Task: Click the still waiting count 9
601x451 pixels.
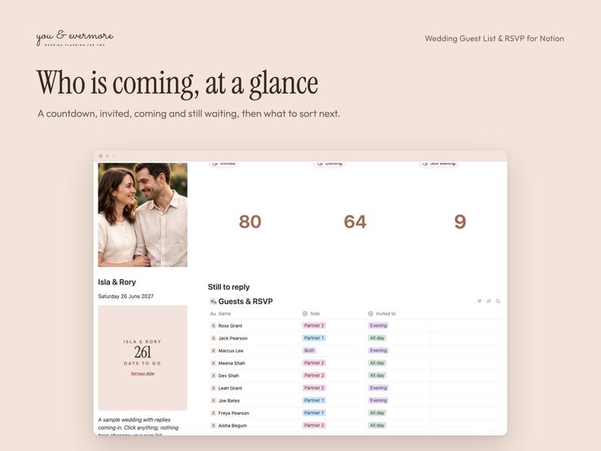Action: click(460, 222)
